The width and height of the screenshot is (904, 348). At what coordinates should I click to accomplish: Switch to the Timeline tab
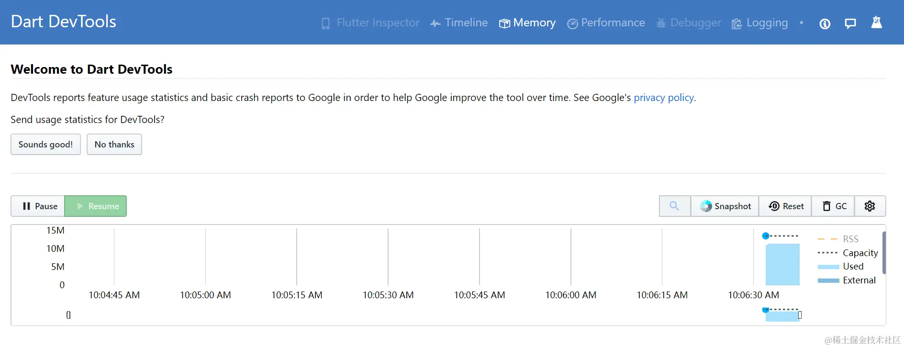point(458,23)
